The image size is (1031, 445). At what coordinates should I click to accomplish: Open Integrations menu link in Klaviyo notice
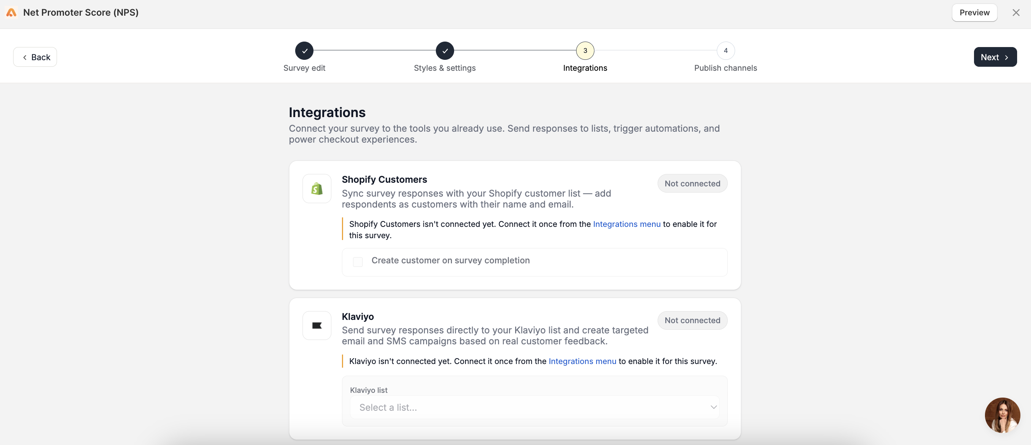[x=582, y=361]
